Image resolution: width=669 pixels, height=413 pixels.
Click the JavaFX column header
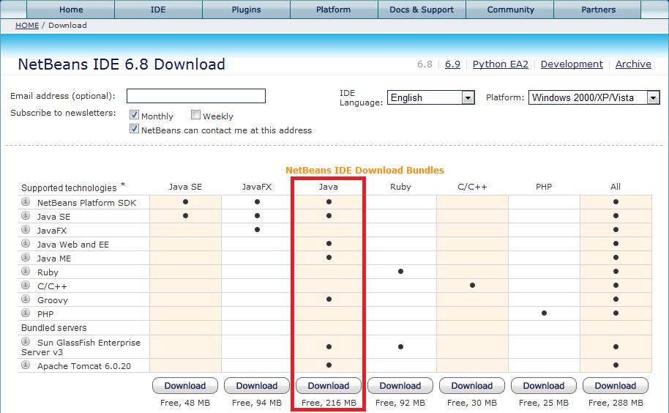click(x=257, y=187)
